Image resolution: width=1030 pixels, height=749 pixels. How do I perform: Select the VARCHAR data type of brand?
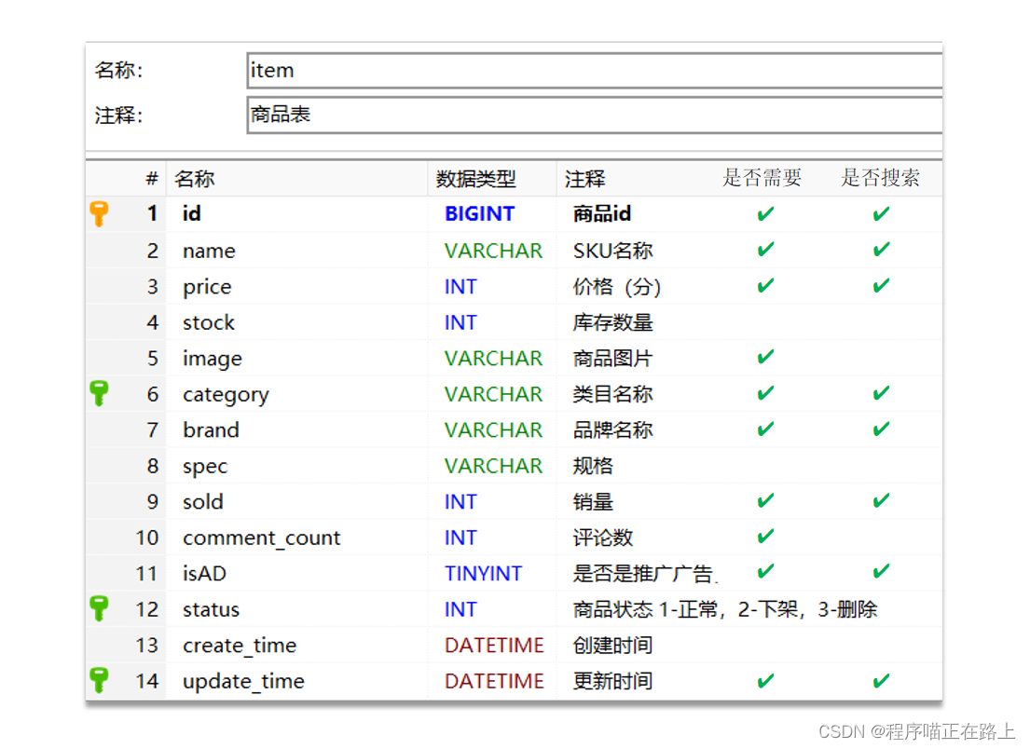click(x=493, y=430)
